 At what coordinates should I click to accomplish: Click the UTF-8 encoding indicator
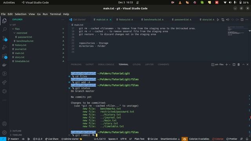click(x=123, y=139)
